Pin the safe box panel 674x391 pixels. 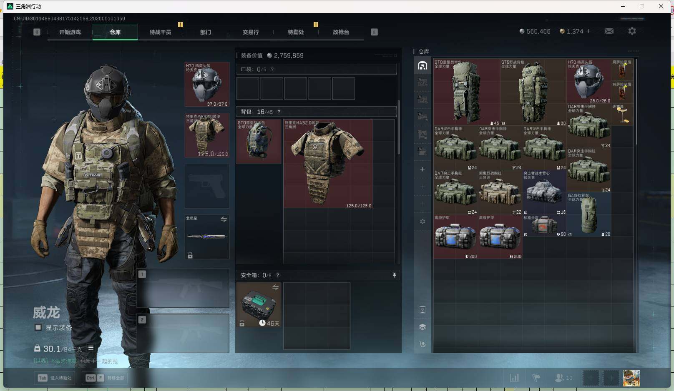click(x=394, y=275)
